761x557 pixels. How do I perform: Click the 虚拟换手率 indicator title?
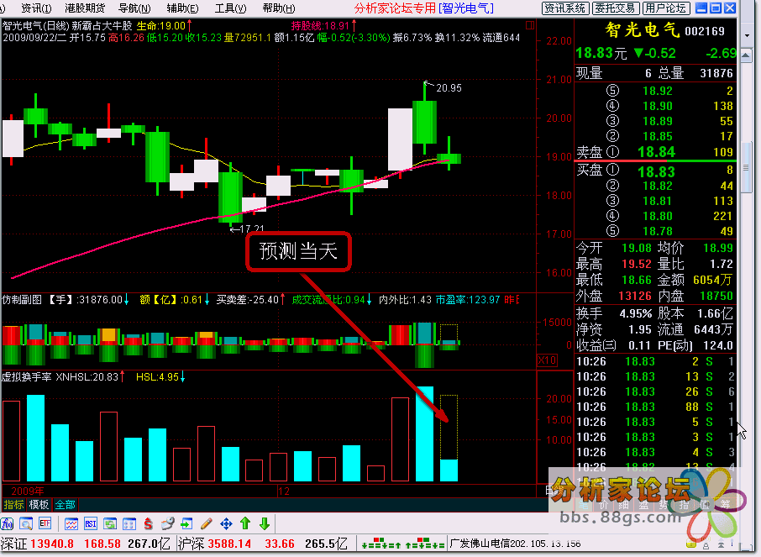(x=27, y=377)
